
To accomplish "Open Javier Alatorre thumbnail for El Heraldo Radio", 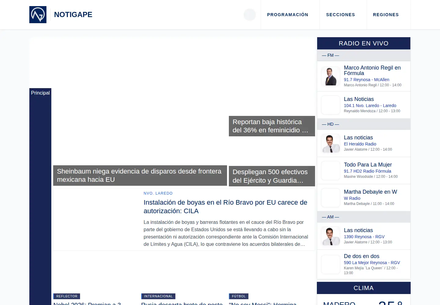I will (x=331, y=143).
